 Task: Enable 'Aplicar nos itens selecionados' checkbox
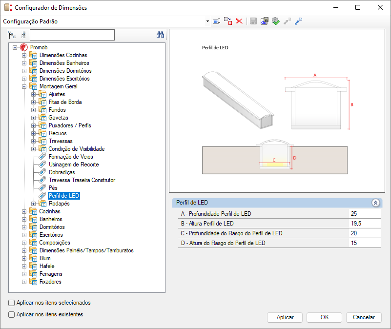click(x=12, y=303)
